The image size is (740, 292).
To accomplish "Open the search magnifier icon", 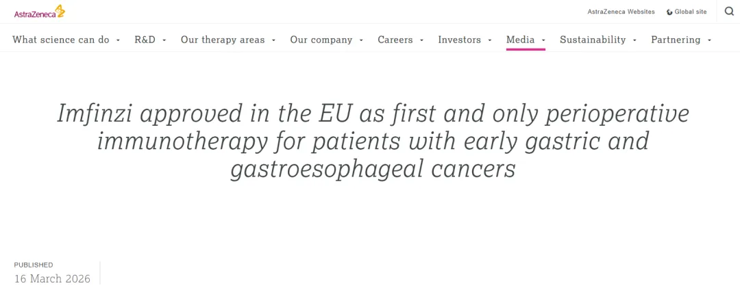I will coord(729,11).
